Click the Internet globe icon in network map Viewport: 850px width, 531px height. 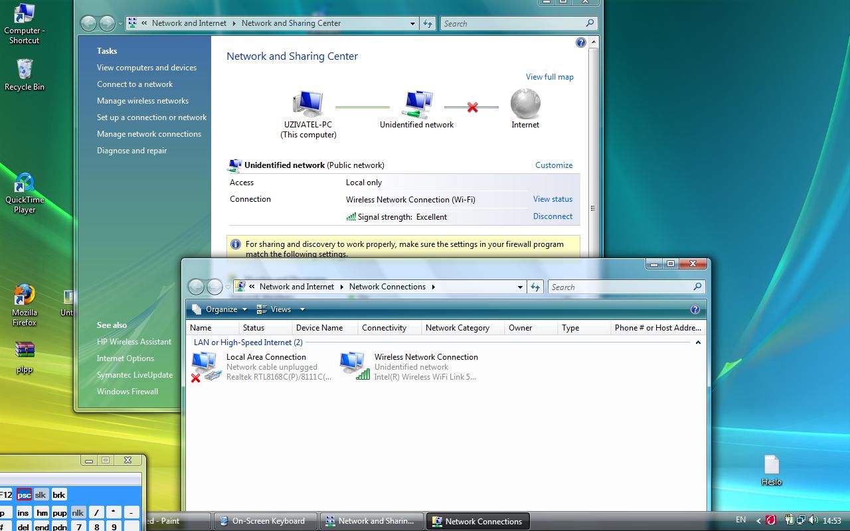(525, 104)
